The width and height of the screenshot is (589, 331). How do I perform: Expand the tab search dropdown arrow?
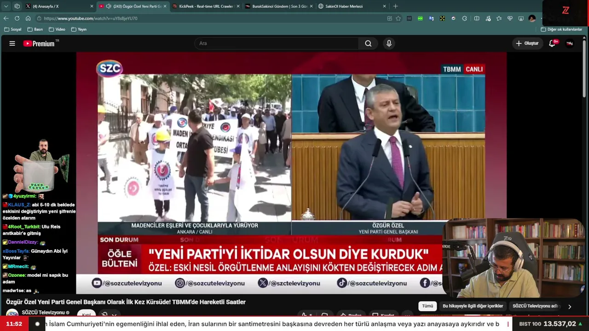tap(6, 6)
